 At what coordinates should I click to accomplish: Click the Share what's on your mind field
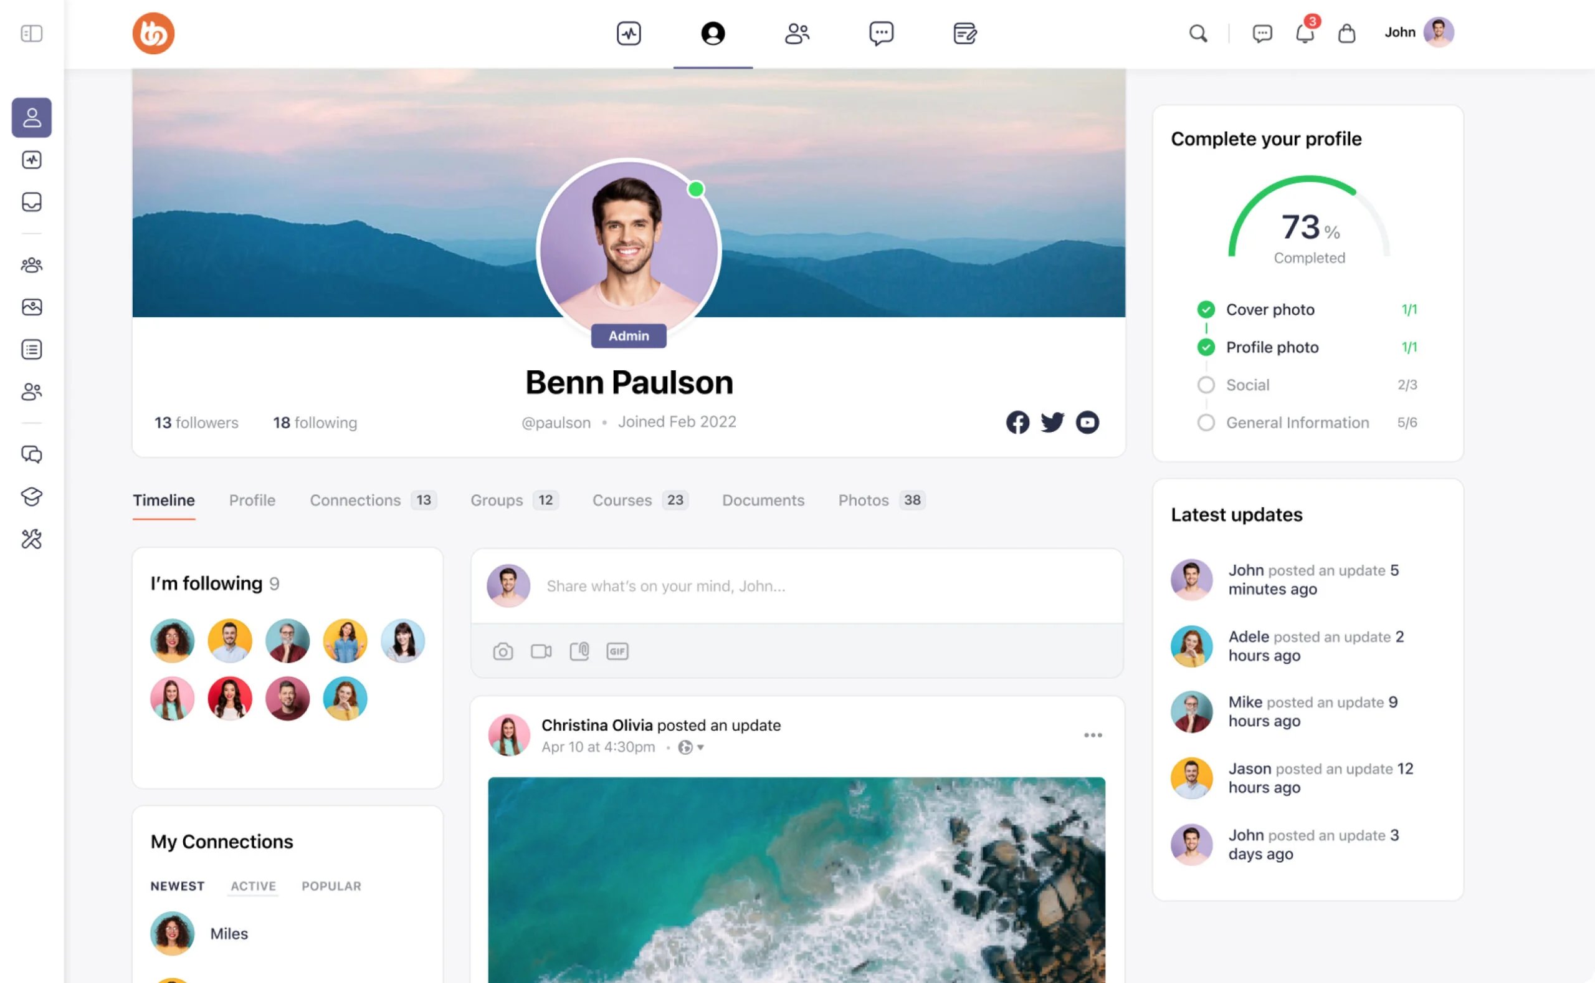(x=665, y=586)
